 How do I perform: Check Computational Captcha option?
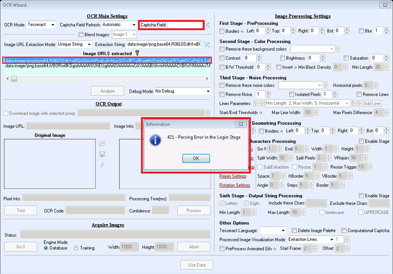tap(344, 230)
